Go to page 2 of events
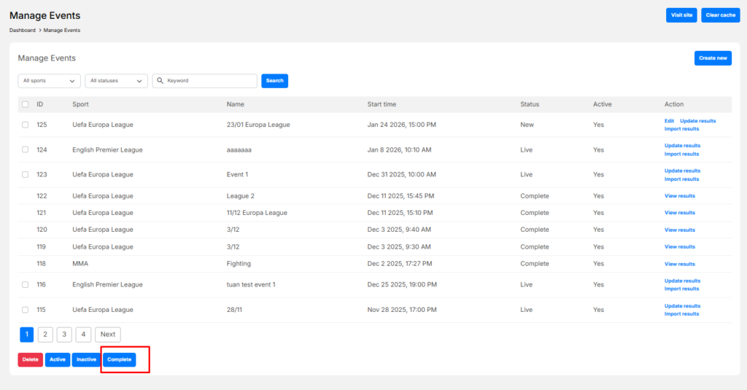 [45, 335]
